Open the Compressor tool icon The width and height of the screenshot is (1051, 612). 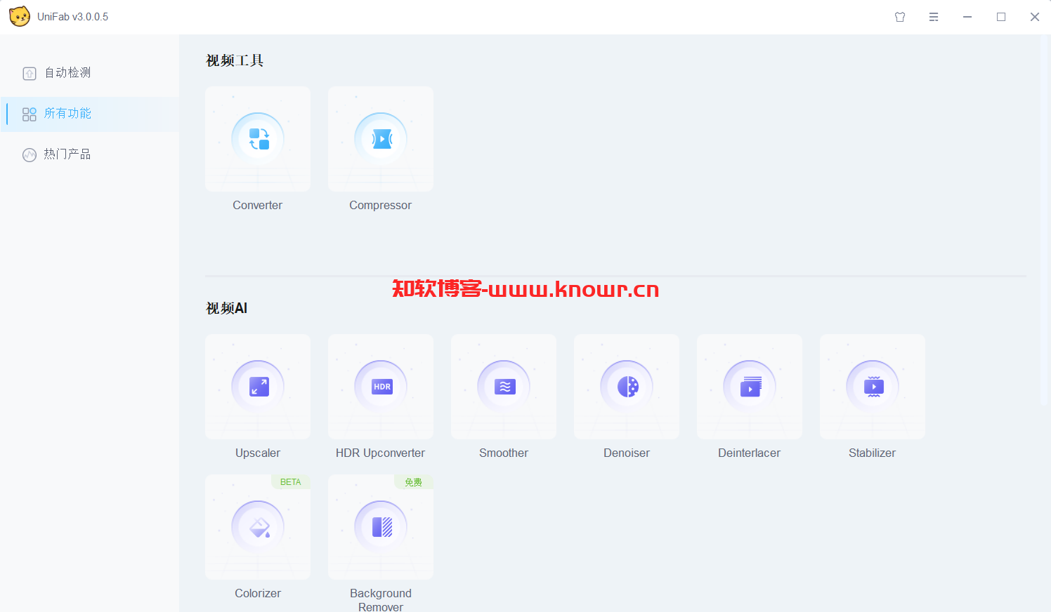[381, 139]
